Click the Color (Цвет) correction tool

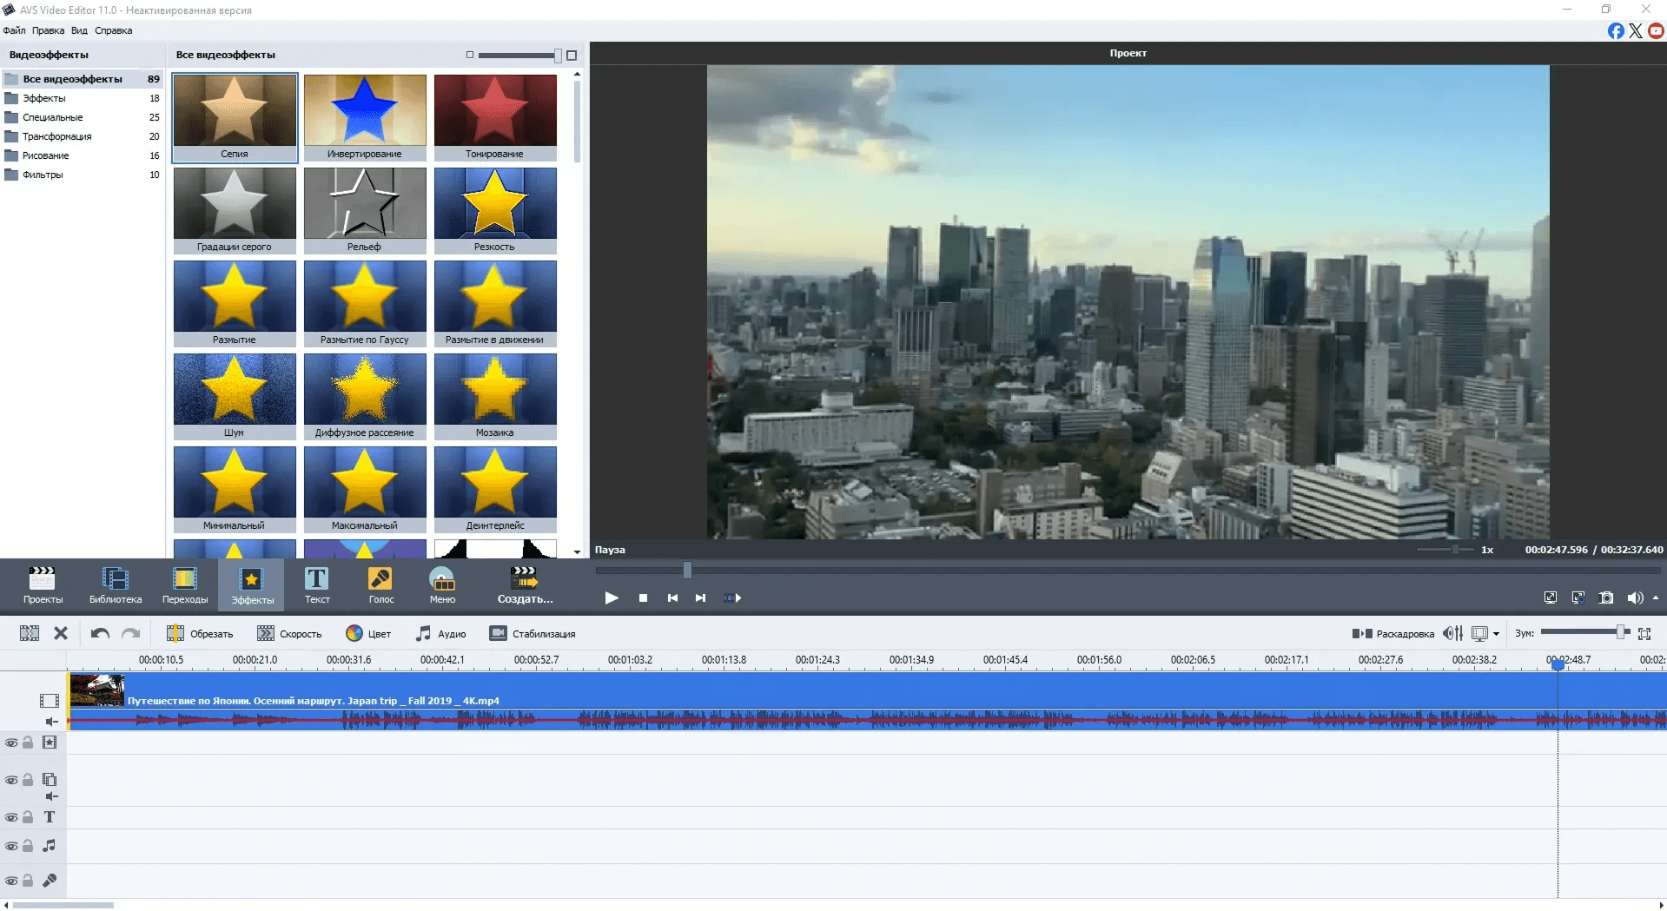(368, 633)
